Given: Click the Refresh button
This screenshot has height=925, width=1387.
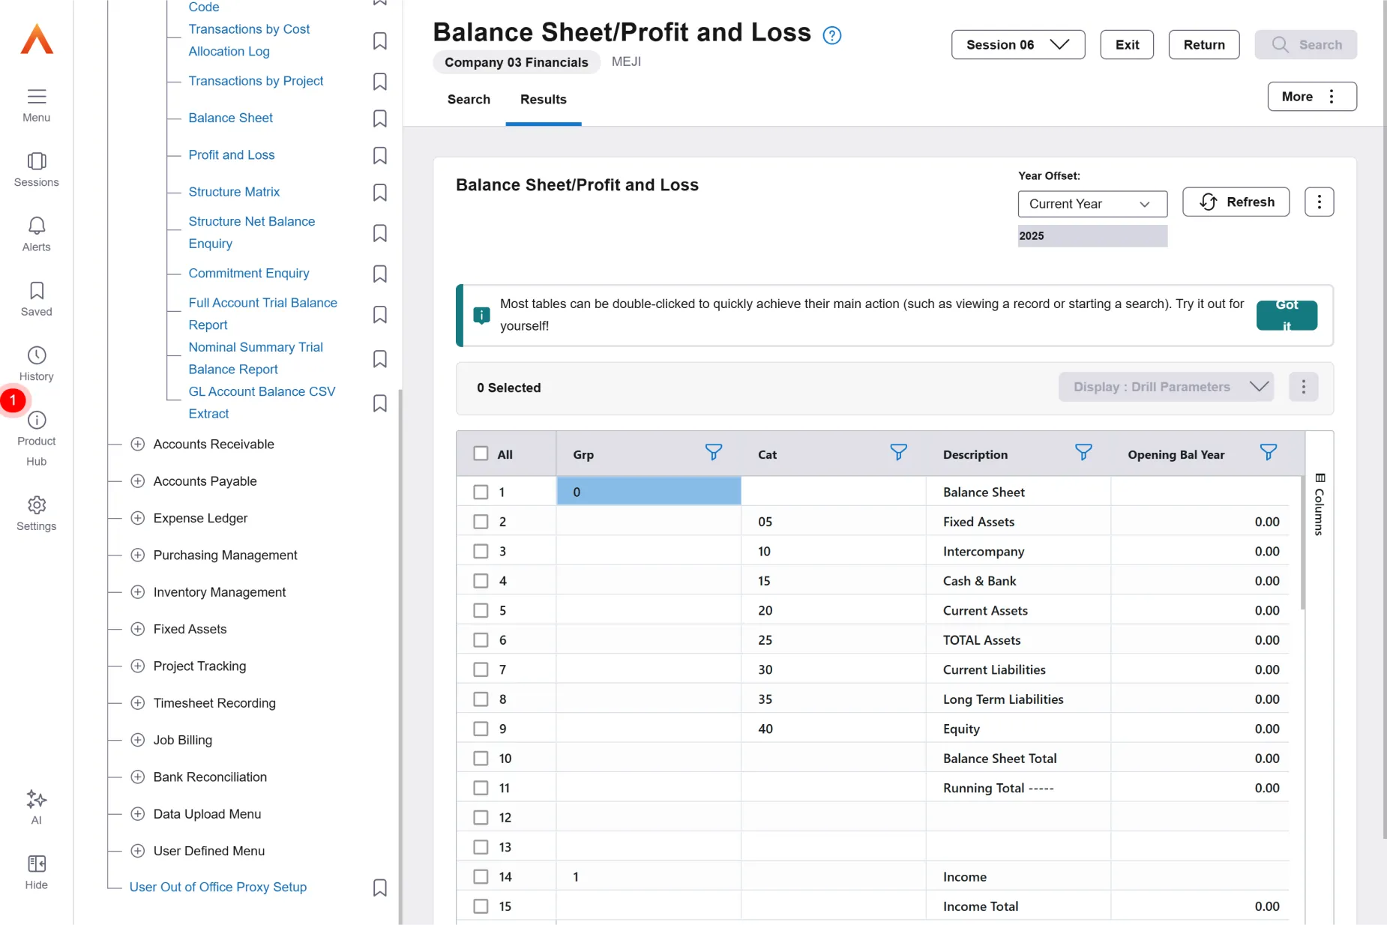Looking at the screenshot, I should (1236, 202).
